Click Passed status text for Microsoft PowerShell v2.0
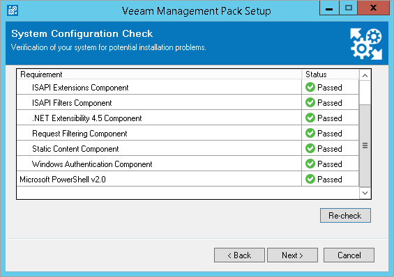394x277 pixels. coord(330,180)
